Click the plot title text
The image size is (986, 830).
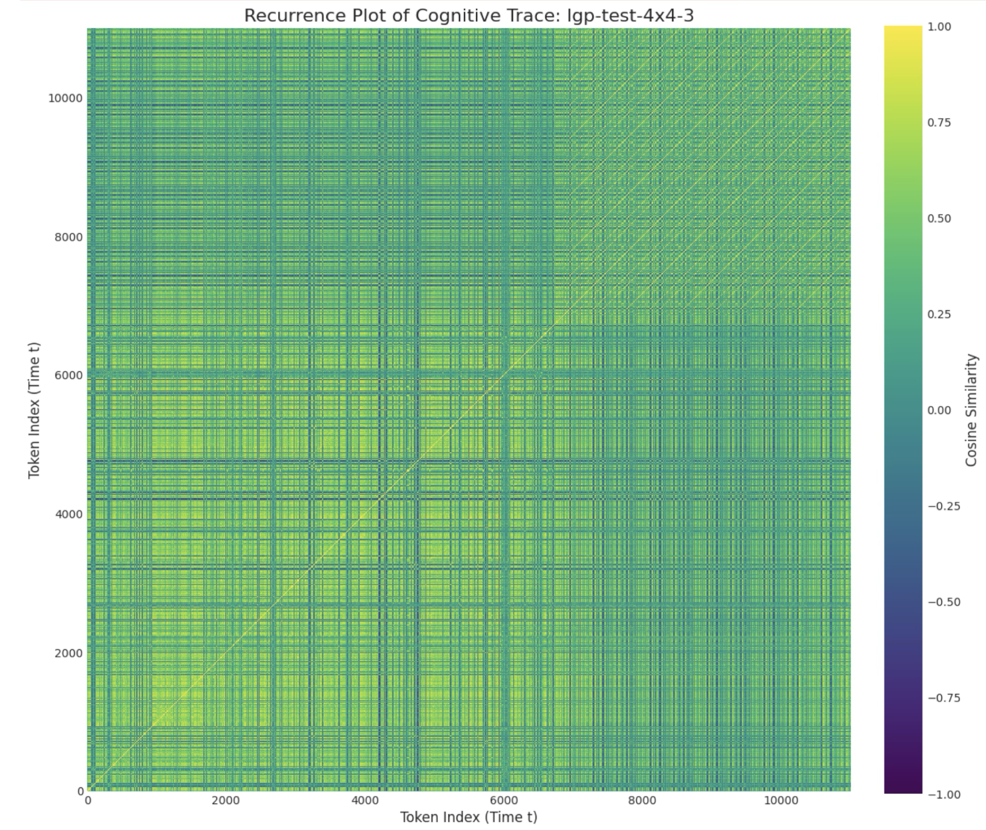tap(469, 16)
